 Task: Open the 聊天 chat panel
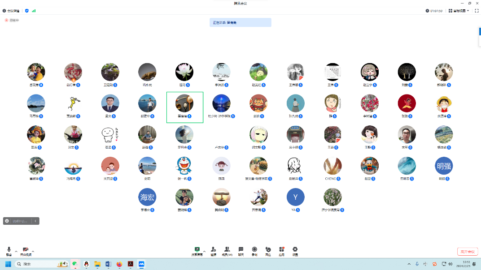(x=241, y=251)
